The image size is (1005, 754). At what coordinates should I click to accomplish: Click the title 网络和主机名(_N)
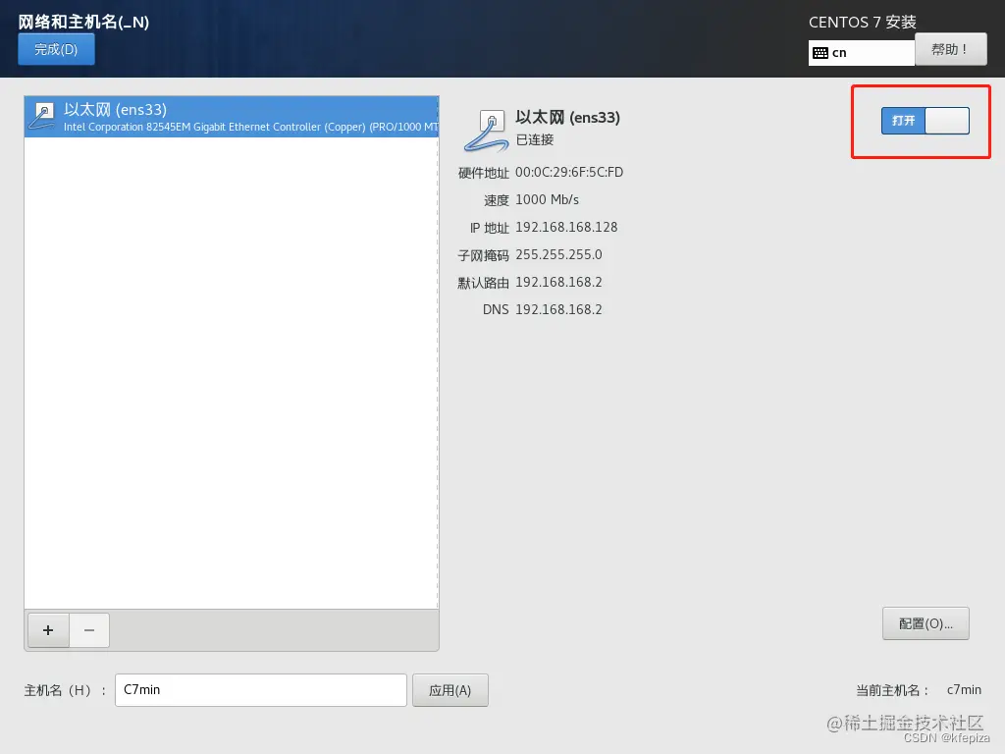click(x=83, y=22)
